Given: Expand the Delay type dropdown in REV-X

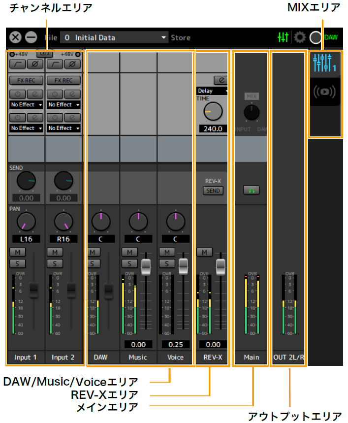Looking at the screenshot, I should (x=212, y=91).
